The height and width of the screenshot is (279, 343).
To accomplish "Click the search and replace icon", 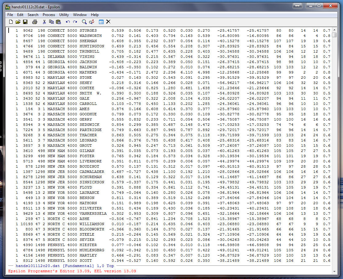I will pyautogui.click(x=92, y=22).
